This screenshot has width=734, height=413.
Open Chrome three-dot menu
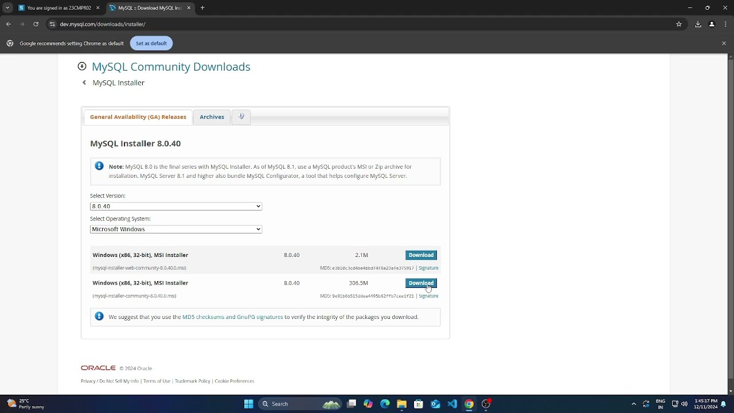[725, 24]
